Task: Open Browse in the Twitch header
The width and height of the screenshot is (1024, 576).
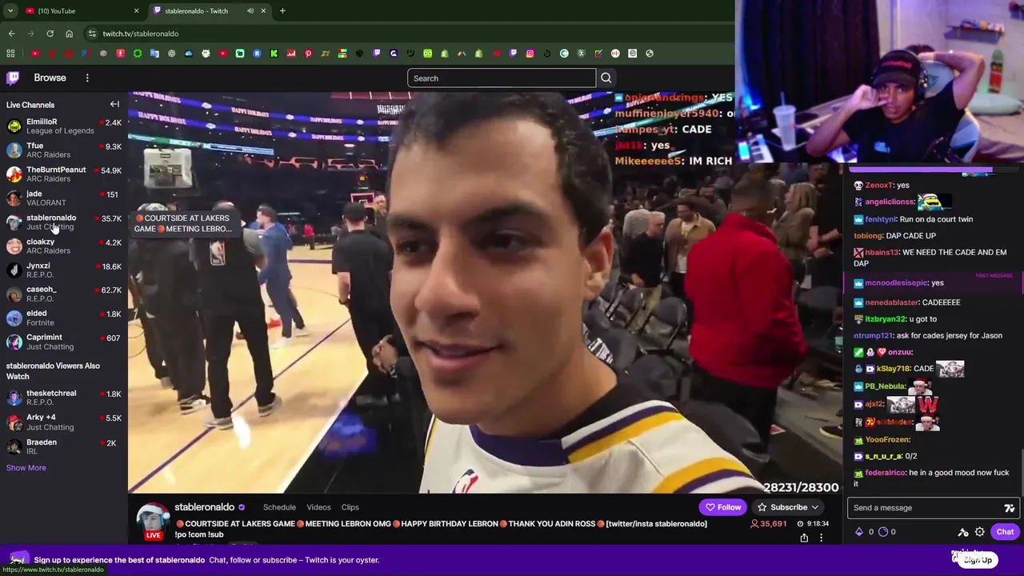Action: pyautogui.click(x=50, y=78)
